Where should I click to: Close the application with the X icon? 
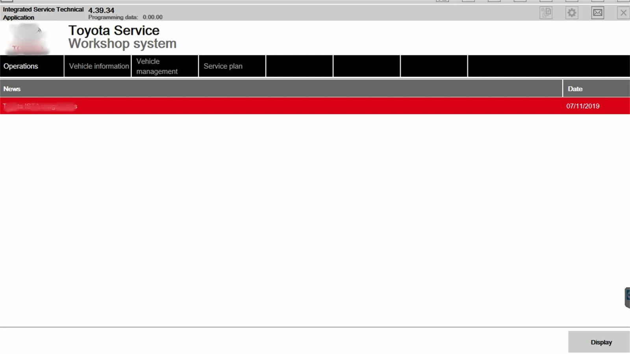coord(623,13)
